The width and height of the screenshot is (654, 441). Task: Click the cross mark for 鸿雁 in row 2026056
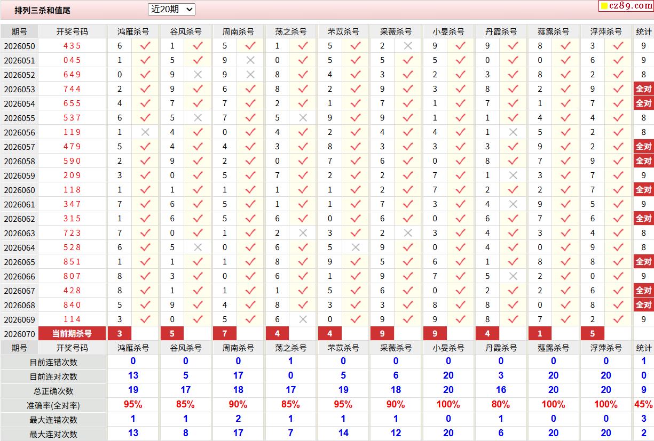(x=145, y=132)
